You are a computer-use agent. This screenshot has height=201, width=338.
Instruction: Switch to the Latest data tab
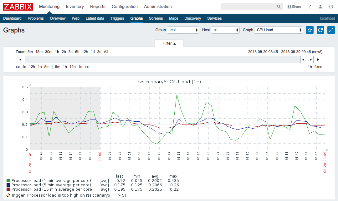[95, 18]
